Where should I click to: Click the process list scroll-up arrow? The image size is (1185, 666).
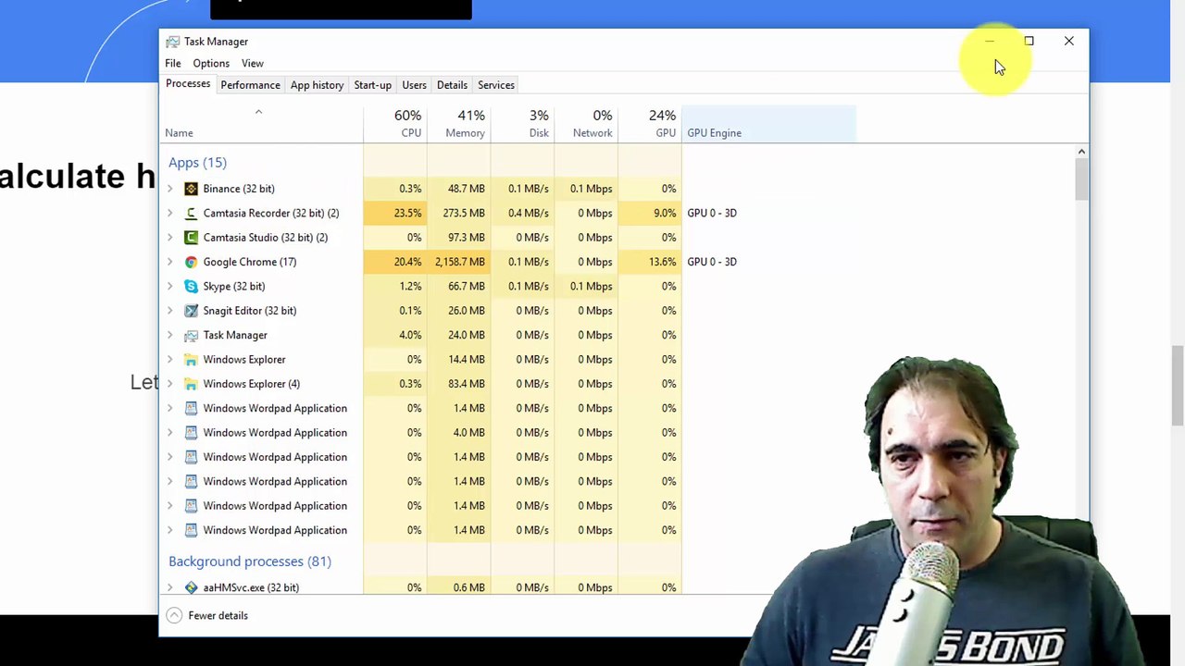(1081, 152)
